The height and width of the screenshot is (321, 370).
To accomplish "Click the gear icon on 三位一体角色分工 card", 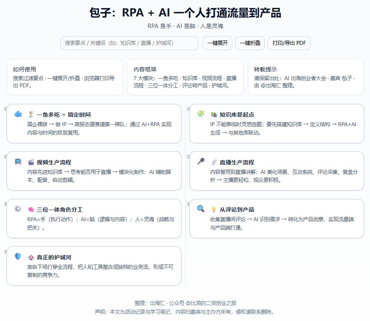I will click(x=17, y=209).
